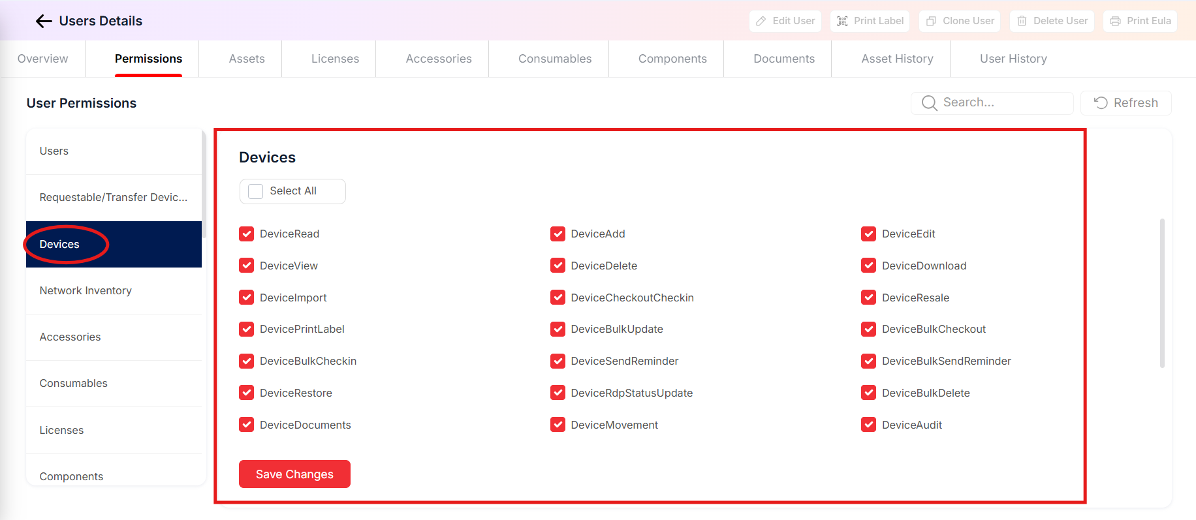1196x520 pixels.
Task: Switch to the Documents tab
Action: coord(784,59)
